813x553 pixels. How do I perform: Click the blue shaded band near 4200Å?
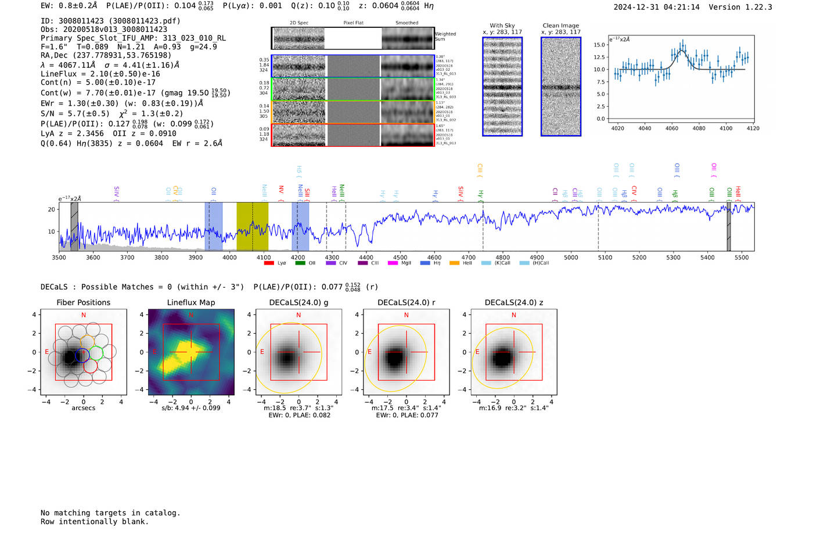300,226
